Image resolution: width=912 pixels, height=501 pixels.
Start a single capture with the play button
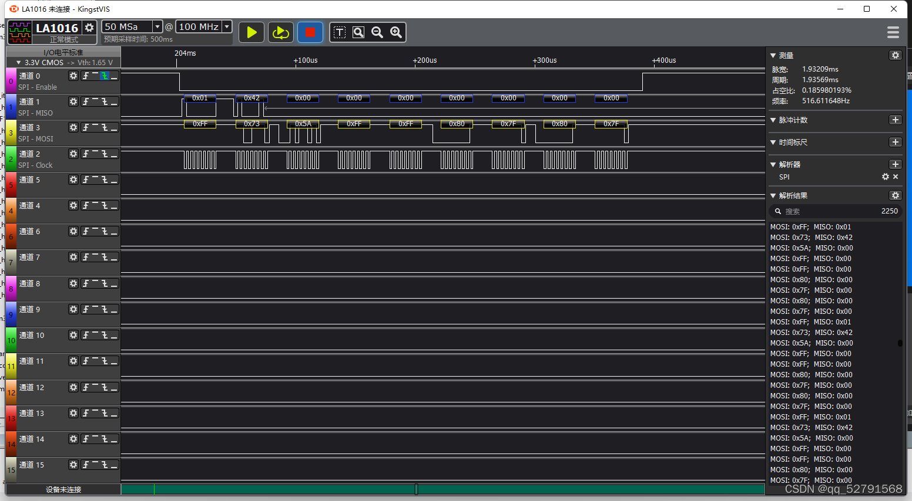click(252, 32)
